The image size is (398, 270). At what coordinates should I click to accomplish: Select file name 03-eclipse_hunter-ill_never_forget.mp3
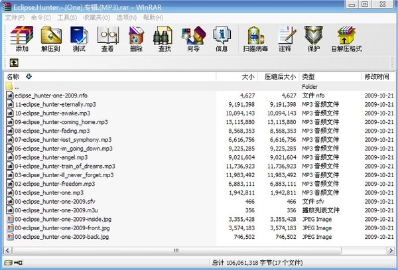point(64,175)
